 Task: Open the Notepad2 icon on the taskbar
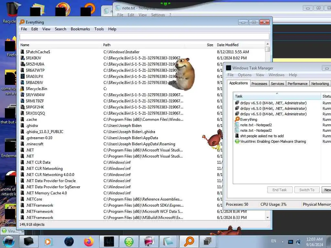tap(168, 242)
